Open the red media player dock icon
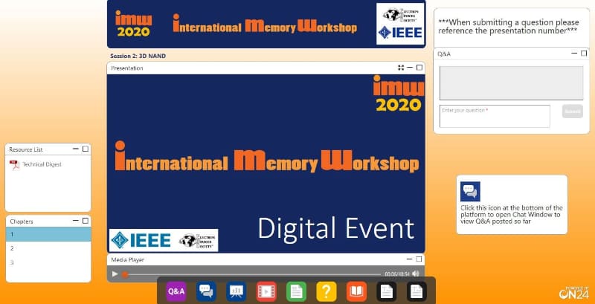Screen dimensions: 595x304 [x=266, y=291]
